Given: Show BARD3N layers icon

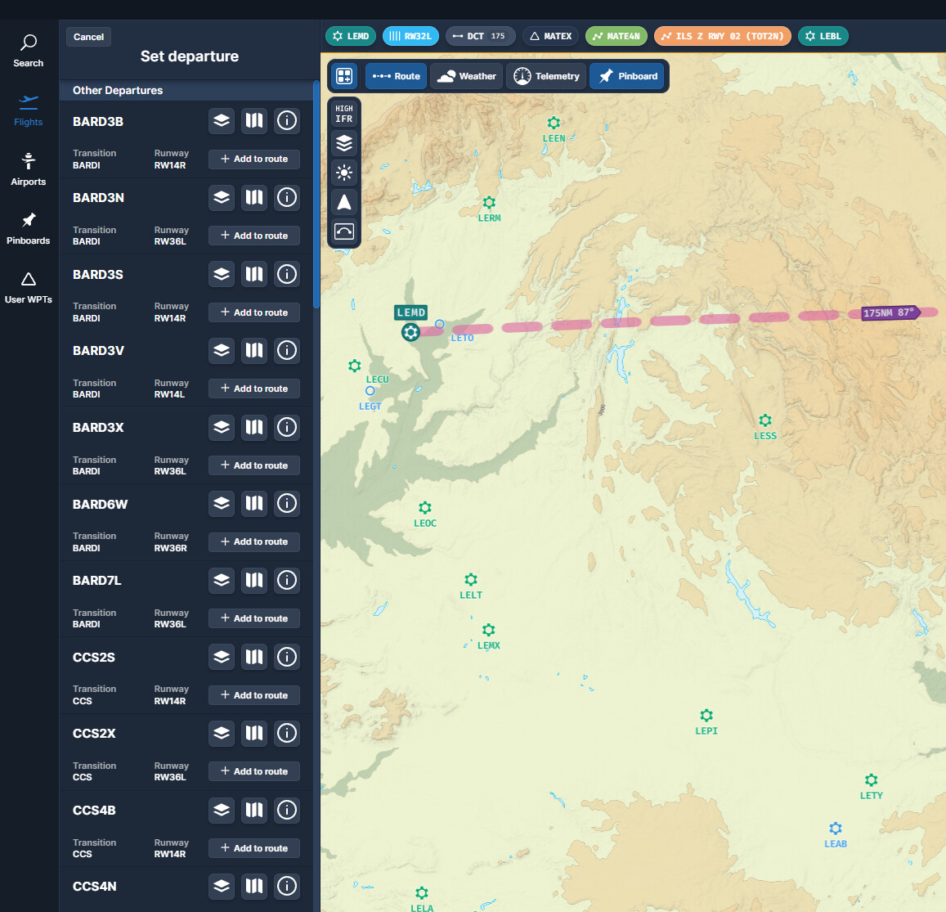Looking at the screenshot, I should click(222, 197).
